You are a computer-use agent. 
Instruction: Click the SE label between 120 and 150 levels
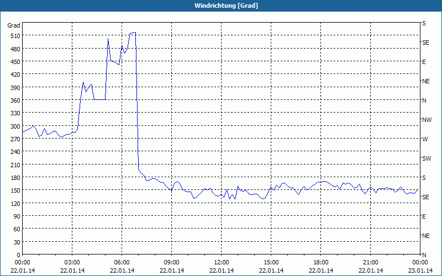[x=425, y=197]
